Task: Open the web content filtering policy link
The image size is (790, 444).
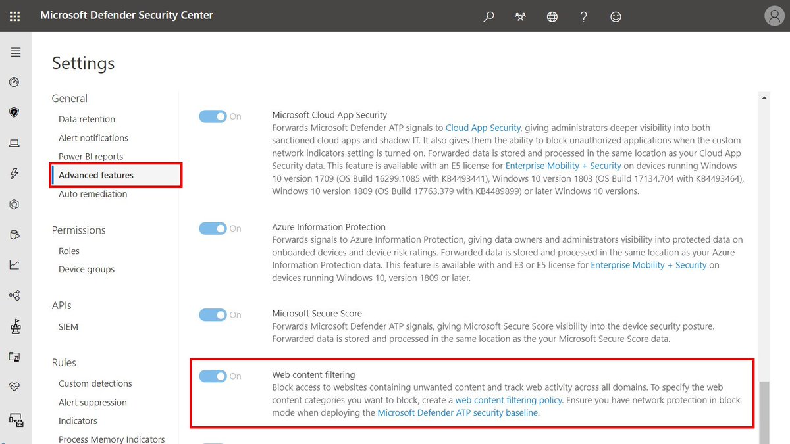Action: click(x=509, y=400)
